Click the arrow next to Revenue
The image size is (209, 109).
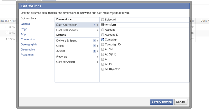(98, 57)
